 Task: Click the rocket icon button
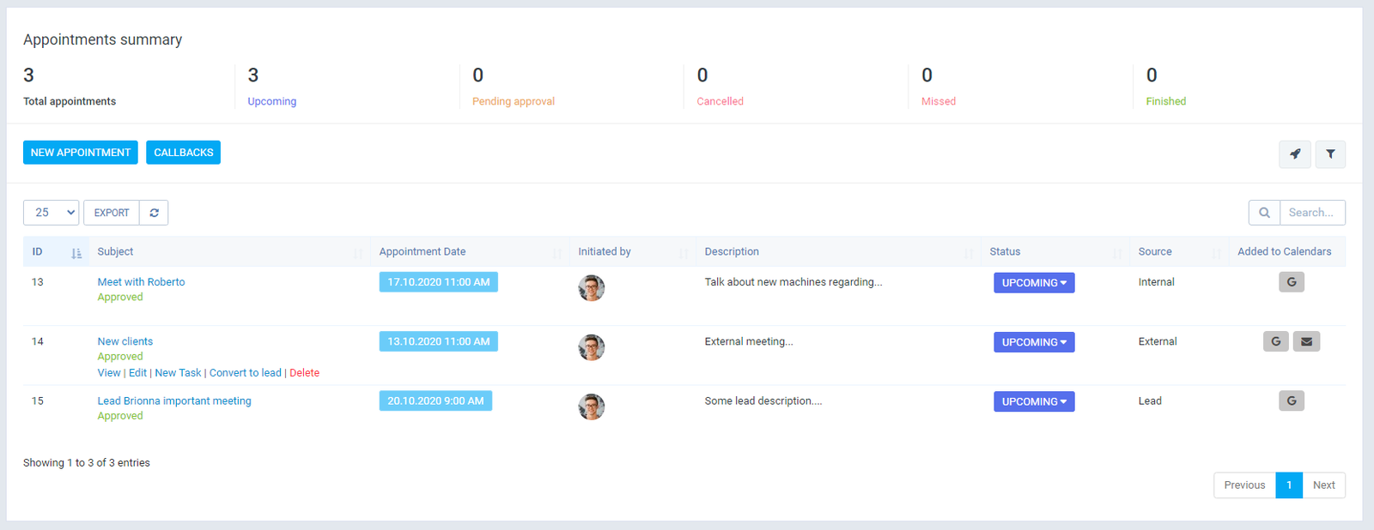[x=1294, y=154]
